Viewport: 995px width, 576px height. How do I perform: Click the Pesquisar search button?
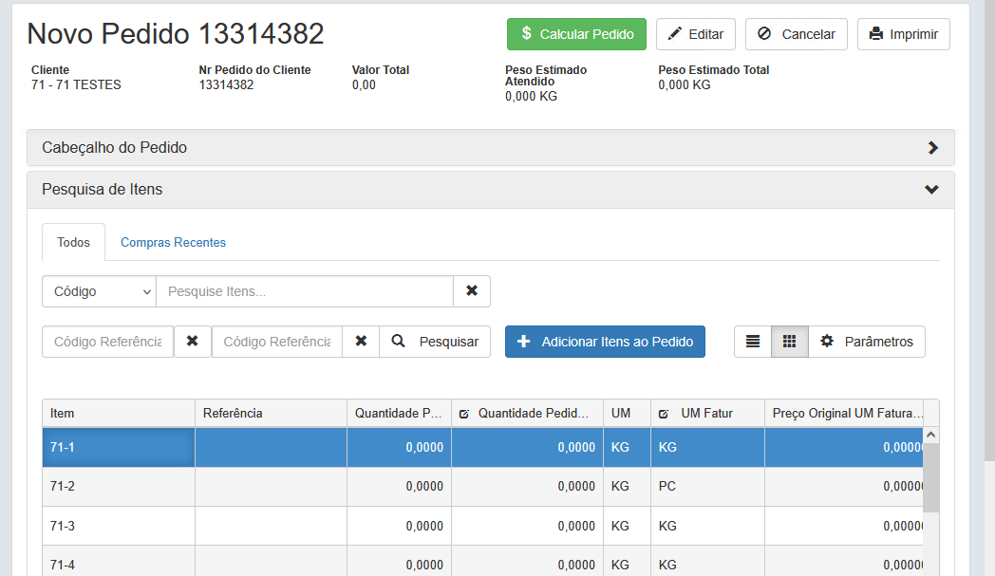[x=435, y=342]
